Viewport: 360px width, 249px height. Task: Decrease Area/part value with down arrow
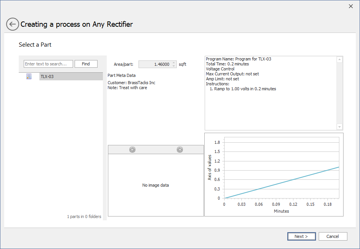174,66
